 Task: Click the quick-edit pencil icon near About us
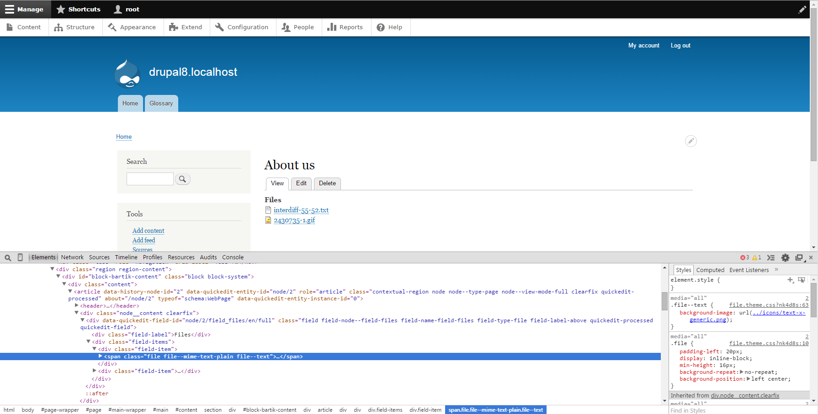691,141
